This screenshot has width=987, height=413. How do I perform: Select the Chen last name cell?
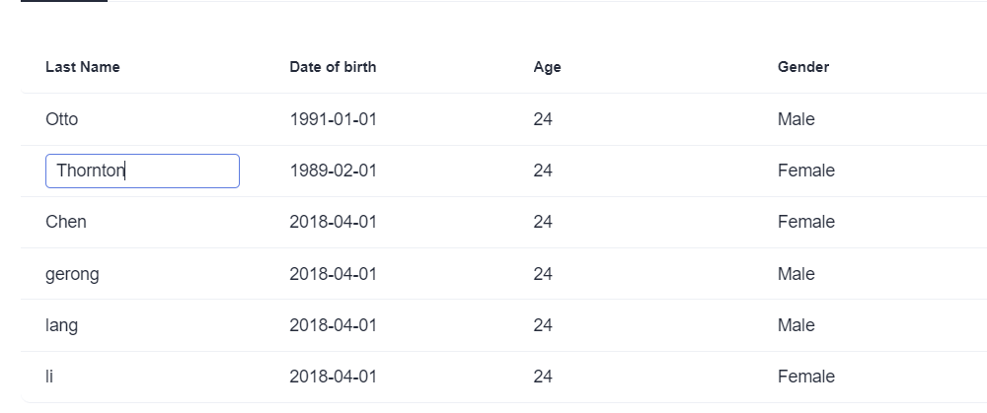point(66,222)
